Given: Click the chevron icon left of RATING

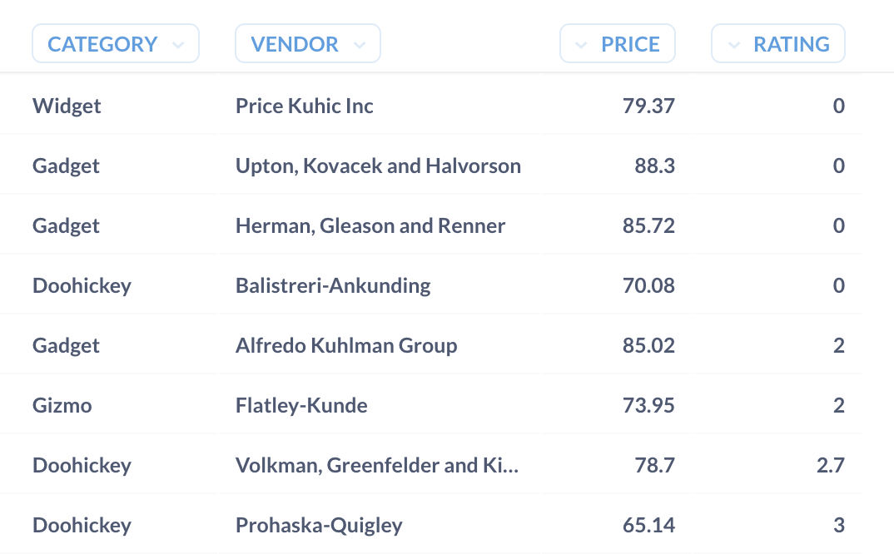Looking at the screenshot, I should 734,45.
